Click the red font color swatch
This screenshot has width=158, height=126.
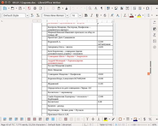pyautogui.click(x=131, y=16)
